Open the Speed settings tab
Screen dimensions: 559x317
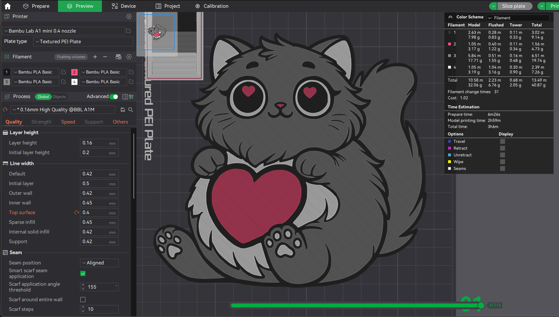(68, 122)
